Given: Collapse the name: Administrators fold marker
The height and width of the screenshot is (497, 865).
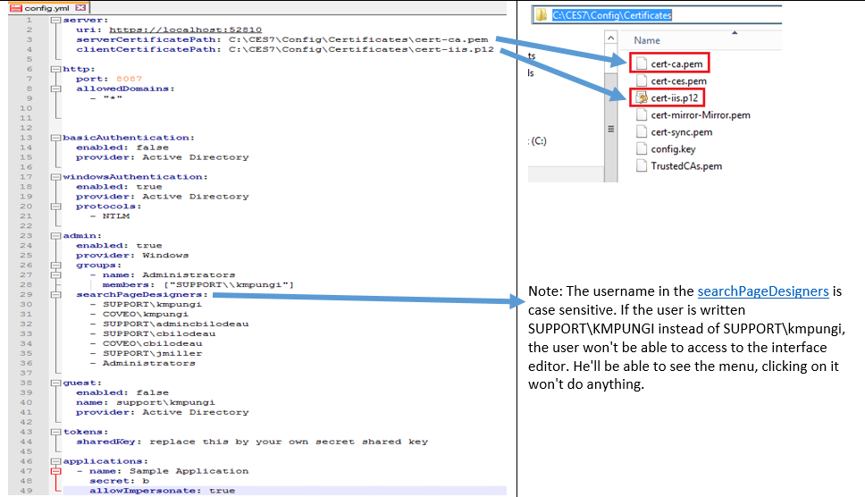Looking at the screenshot, I should pos(55,274).
